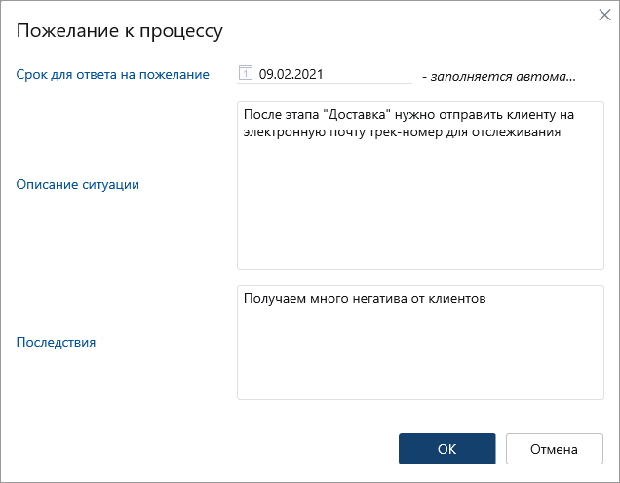Click the line starting with 'электронную почту'
620x483 pixels.
(x=302, y=132)
